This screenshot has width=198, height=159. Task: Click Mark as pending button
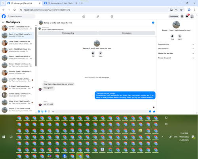click(68, 33)
